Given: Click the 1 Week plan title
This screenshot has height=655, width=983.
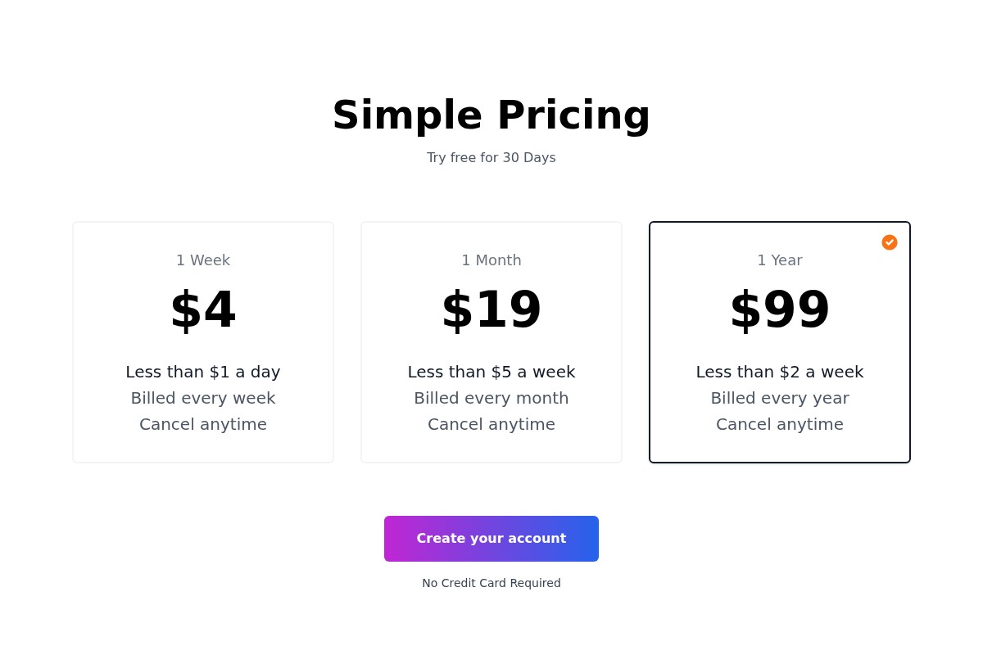Looking at the screenshot, I should tap(203, 260).
